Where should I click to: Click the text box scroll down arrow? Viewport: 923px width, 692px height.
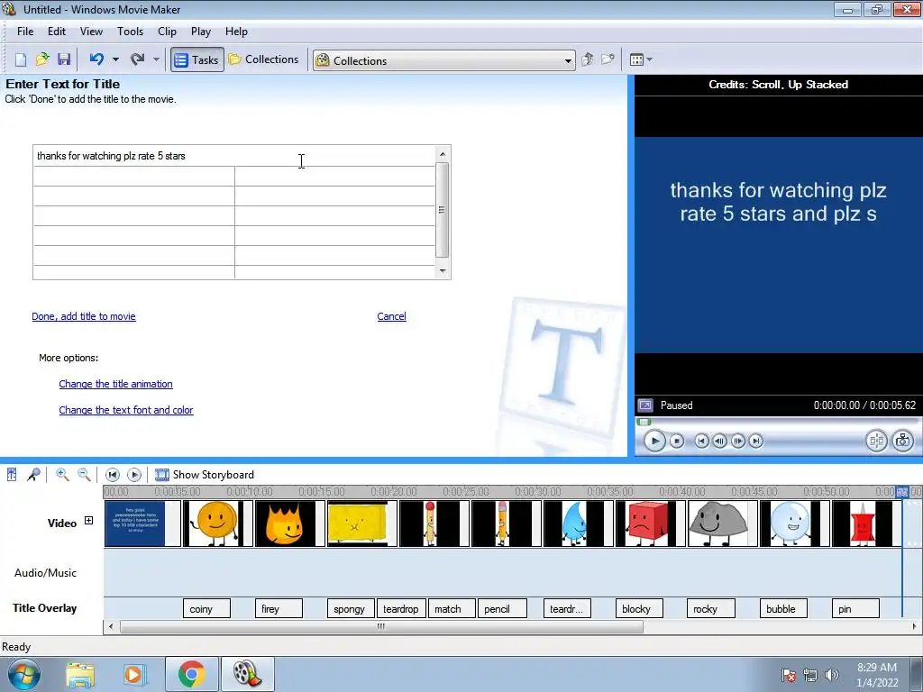pos(443,270)
